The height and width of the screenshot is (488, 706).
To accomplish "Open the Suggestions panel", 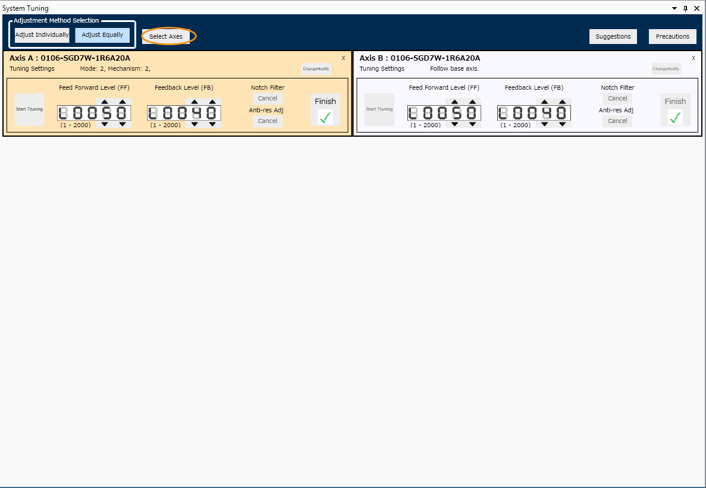I will [613, 36].
